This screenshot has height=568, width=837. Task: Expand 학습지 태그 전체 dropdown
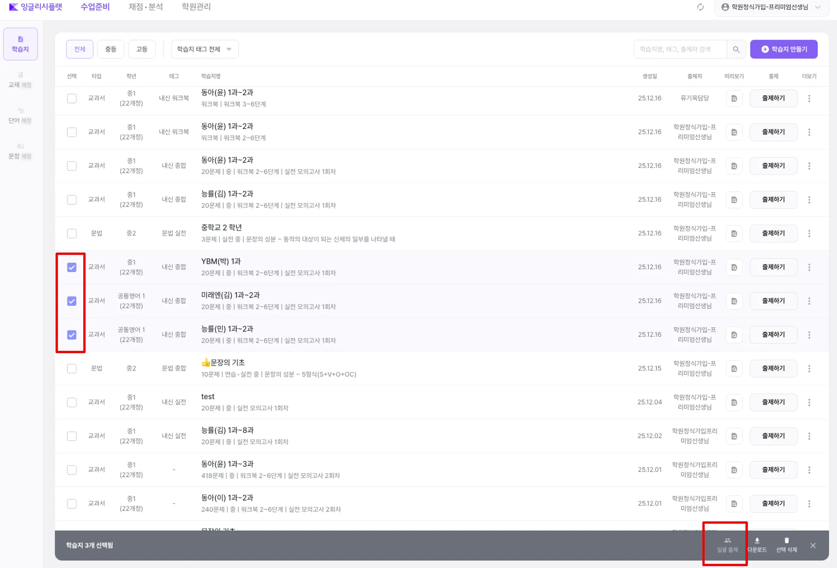pyautogui.click(x=204, y=49)
